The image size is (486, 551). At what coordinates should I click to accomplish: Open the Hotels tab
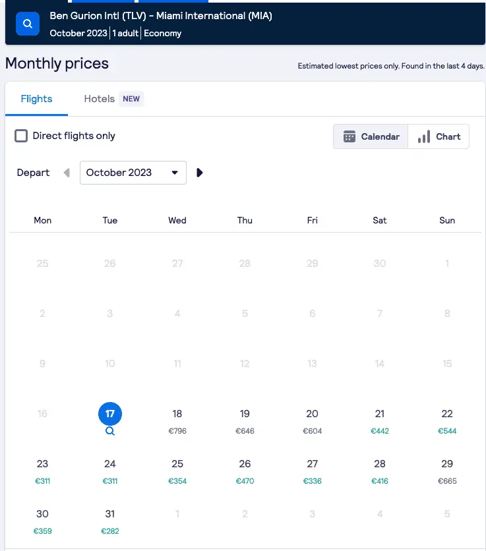[x=100, y=99]
